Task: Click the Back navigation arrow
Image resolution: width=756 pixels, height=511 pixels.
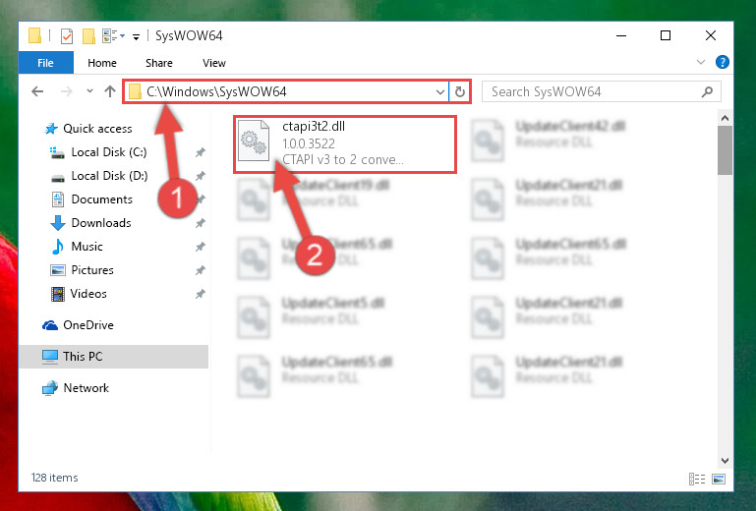Action: 37,91
